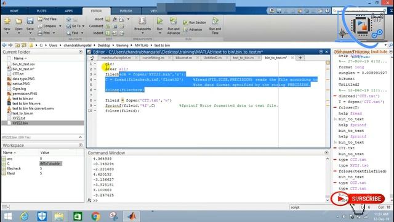394x222 pixels.
Task: Open MATLAB from the Windows taskbar
Action: 131,216
